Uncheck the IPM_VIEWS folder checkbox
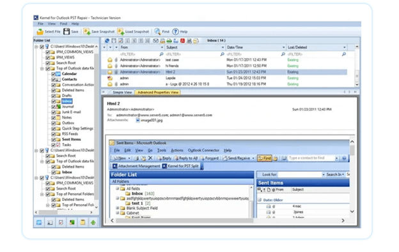The image size is (399, 252). (x=47, y=57)
